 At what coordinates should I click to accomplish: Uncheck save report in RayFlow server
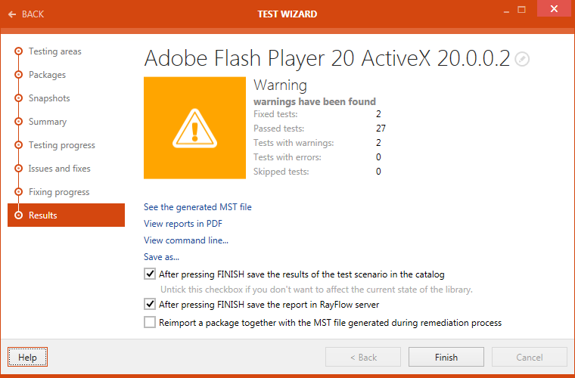150,304
